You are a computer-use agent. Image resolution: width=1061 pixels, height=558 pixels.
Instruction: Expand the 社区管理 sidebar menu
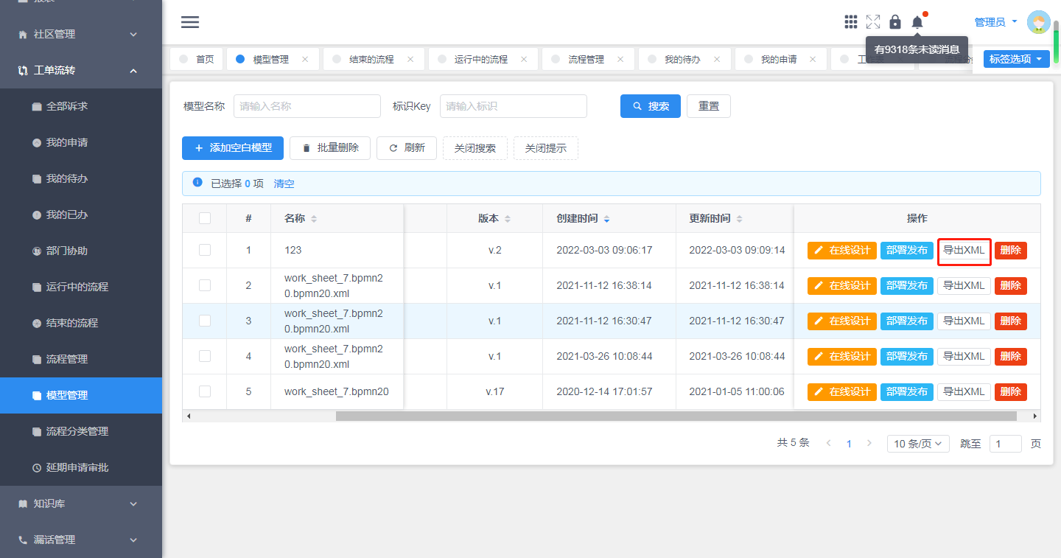133,35
